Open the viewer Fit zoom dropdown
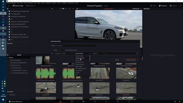Screen dimensions: 183x103 click(x=78, y=9)
